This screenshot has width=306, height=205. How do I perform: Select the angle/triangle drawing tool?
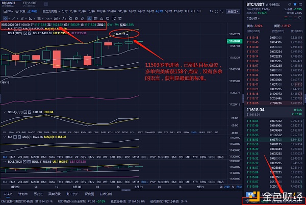tap(30, 18)
